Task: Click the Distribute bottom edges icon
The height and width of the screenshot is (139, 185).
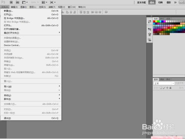Action: 88,12
